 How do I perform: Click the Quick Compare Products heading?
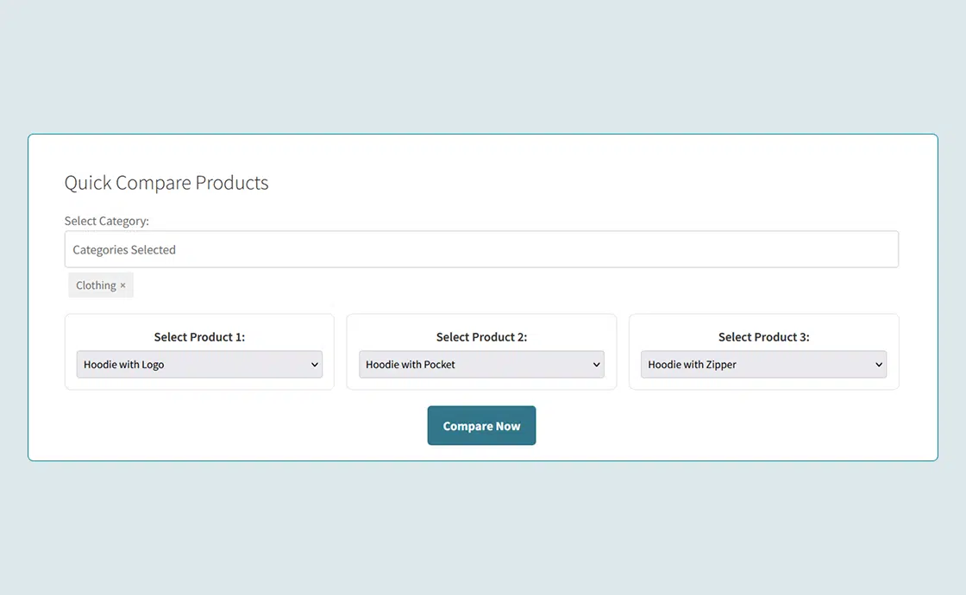[x=166, y=183]
